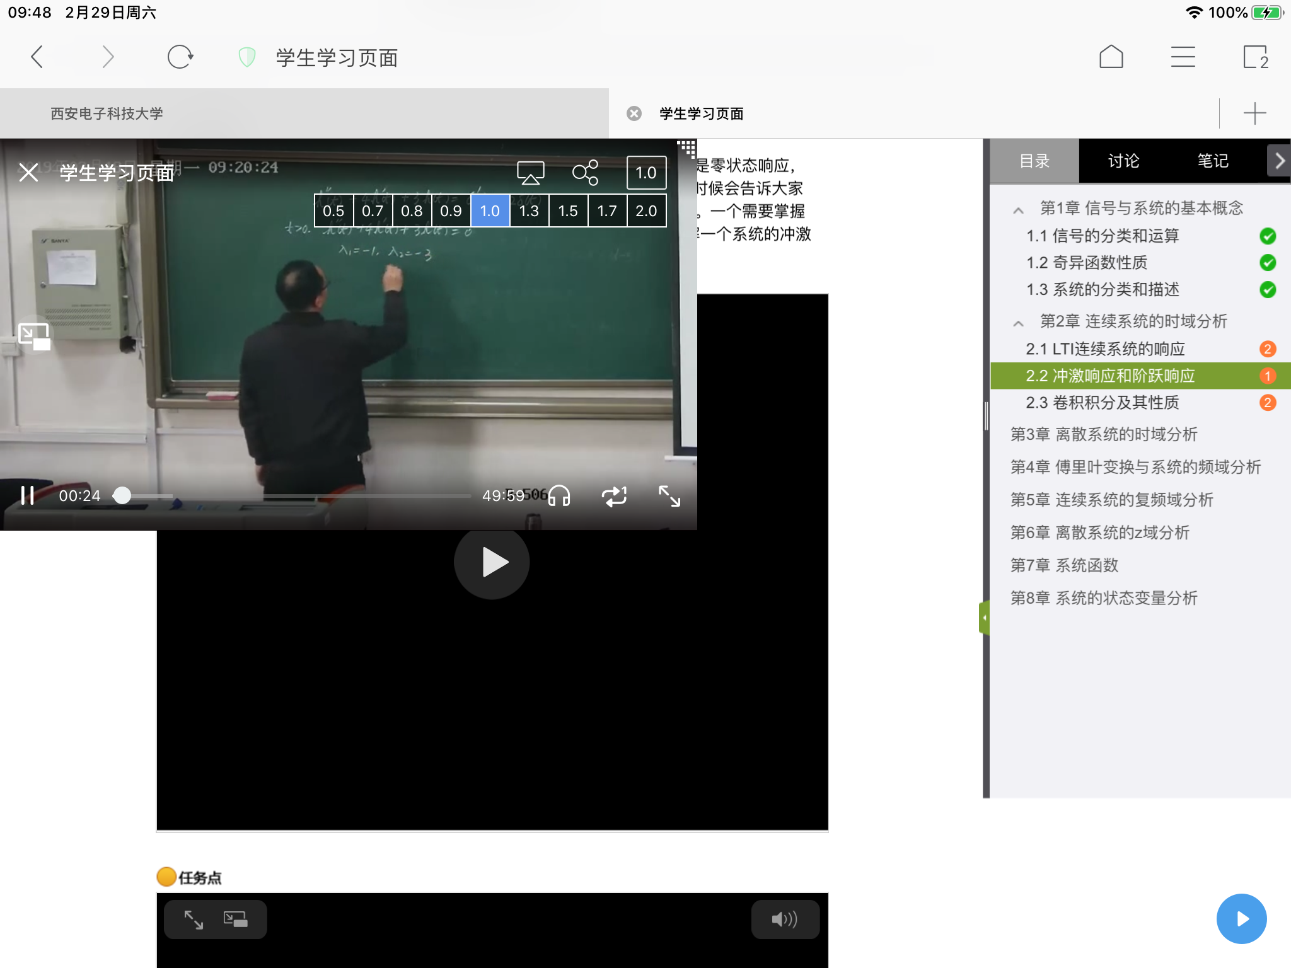Select 1.5 playback speed
The width and height of the screenshot is (1291, 968).
click(x=568, y=211)
